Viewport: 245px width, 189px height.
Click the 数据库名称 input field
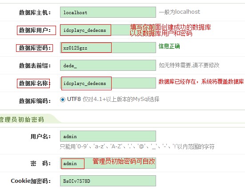[108, 83]
